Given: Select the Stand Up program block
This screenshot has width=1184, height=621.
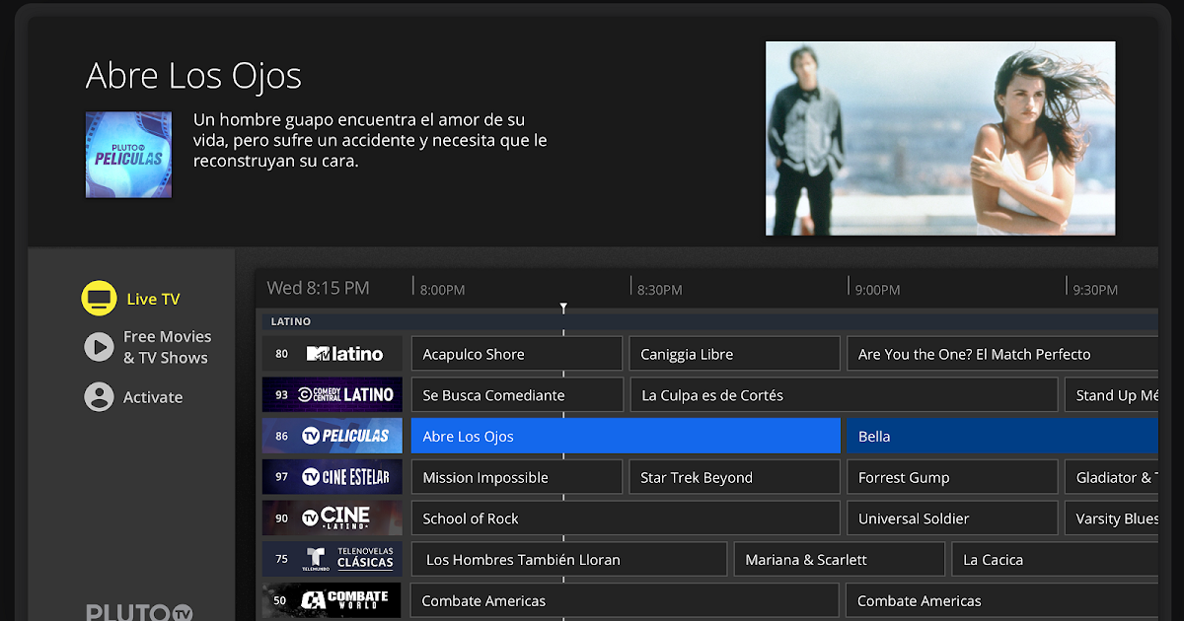Looking at the screenshot, I should (1111, 395).
